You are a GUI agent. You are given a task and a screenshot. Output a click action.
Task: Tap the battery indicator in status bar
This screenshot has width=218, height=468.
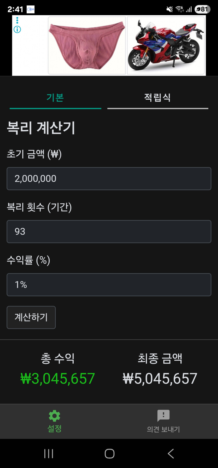pos(202,9)
